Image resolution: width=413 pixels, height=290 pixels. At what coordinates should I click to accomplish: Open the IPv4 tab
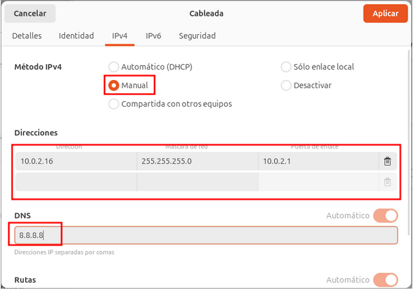(x=120, y=36)
